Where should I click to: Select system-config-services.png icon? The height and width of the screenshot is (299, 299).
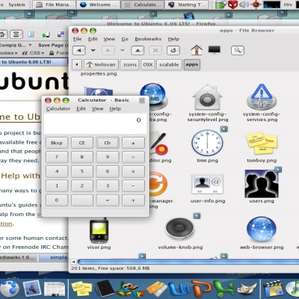[x=262, y=97]
